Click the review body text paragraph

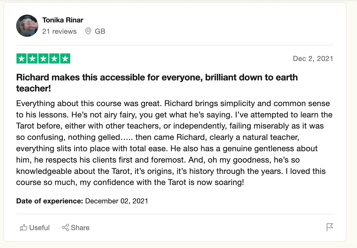(x=174, y=143)
